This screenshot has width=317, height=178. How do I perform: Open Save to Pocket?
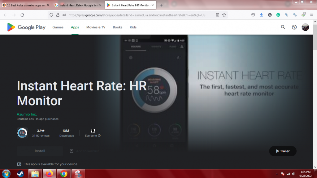pyautogui.click(x=253, y=15)
